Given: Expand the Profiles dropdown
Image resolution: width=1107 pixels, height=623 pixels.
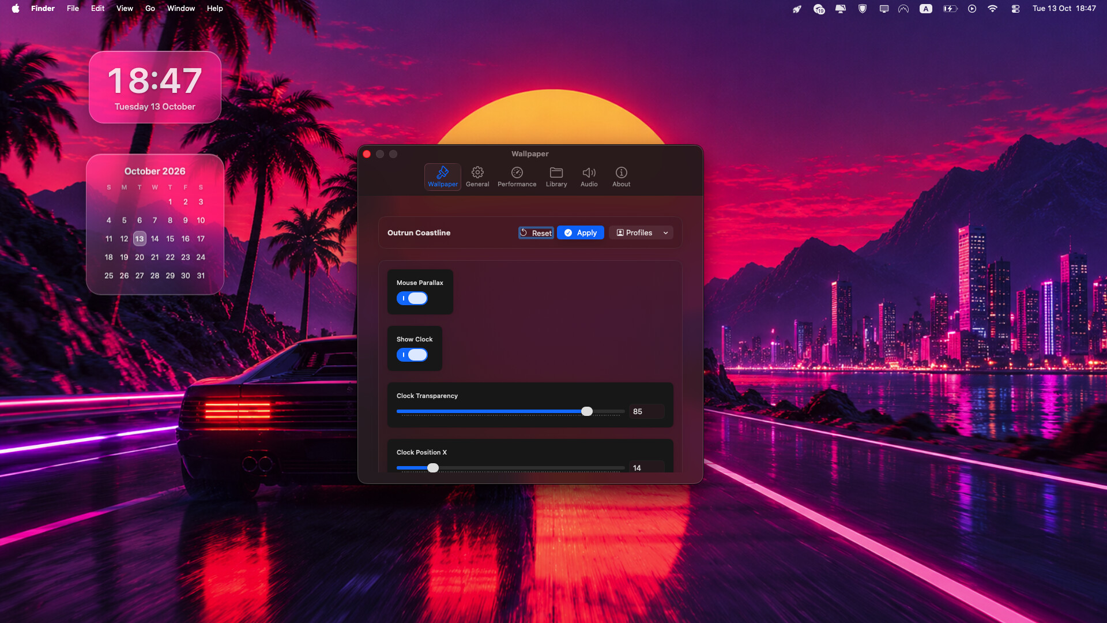Looking at the screenshot, I should [641, 232].
